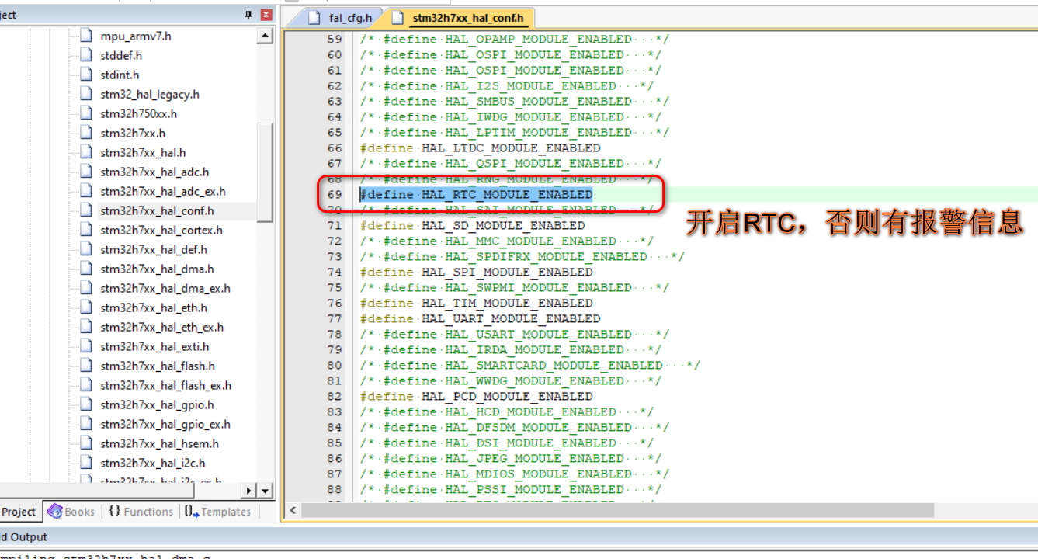The width and height of the screenshot is (1038, 559).
Task: Open the Templates panel tab
Action: click(x=219, y=512)
